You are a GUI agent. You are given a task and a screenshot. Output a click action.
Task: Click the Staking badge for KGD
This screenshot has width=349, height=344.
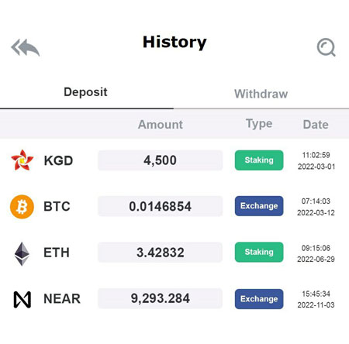[x=259, y=160]
